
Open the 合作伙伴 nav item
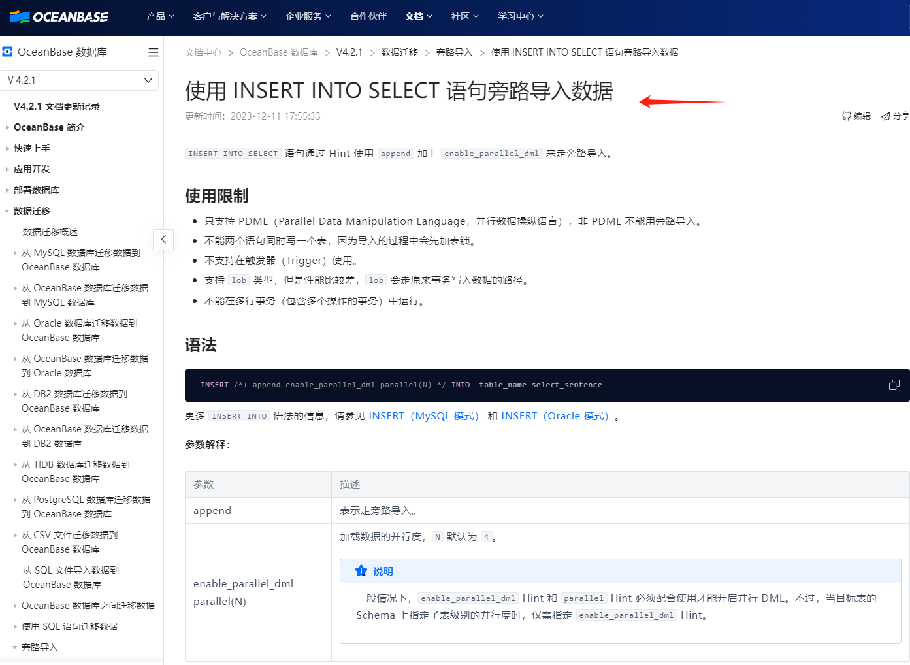pos(368,16)
